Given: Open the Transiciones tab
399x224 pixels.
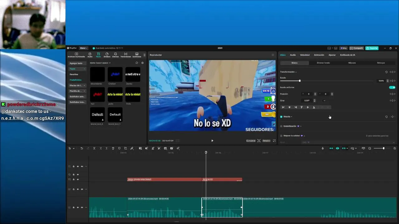Looking at the screenshot, I should [126, 55].
